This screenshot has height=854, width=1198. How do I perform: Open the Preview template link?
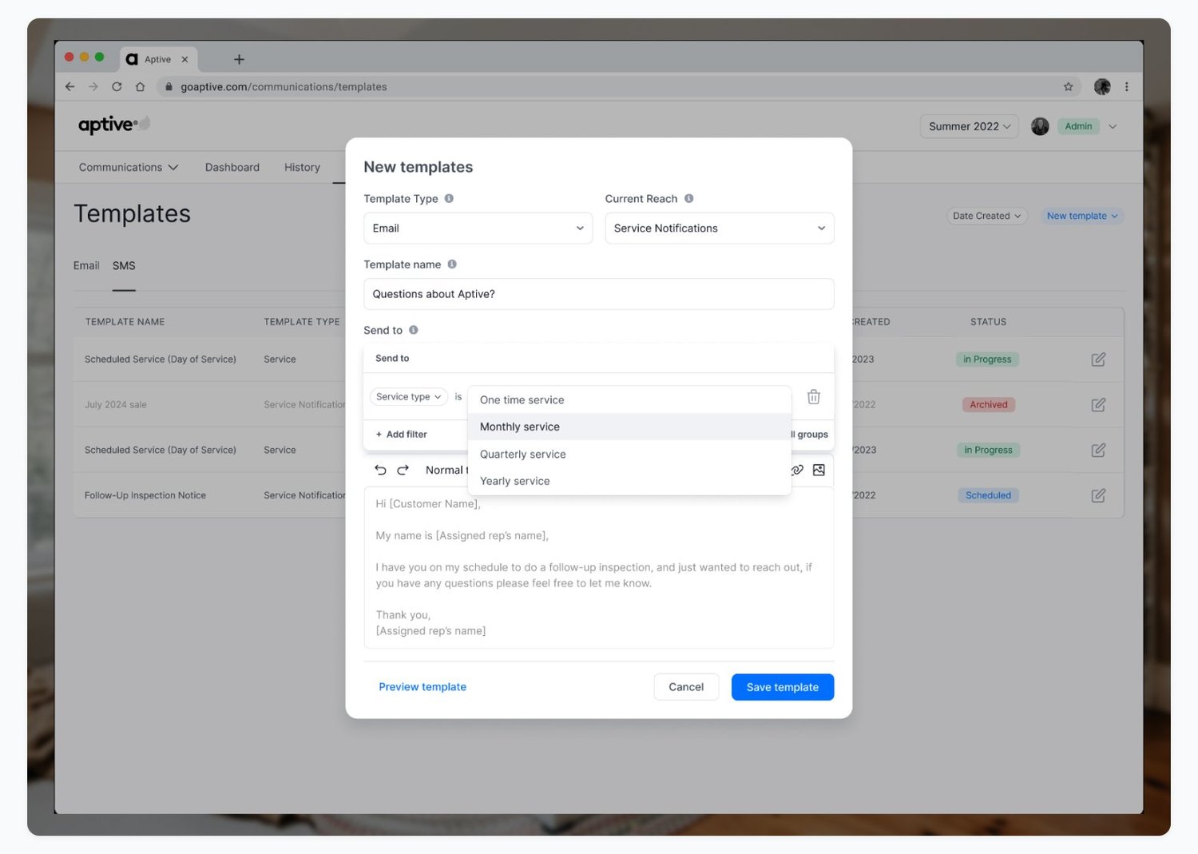pos(422,687)
